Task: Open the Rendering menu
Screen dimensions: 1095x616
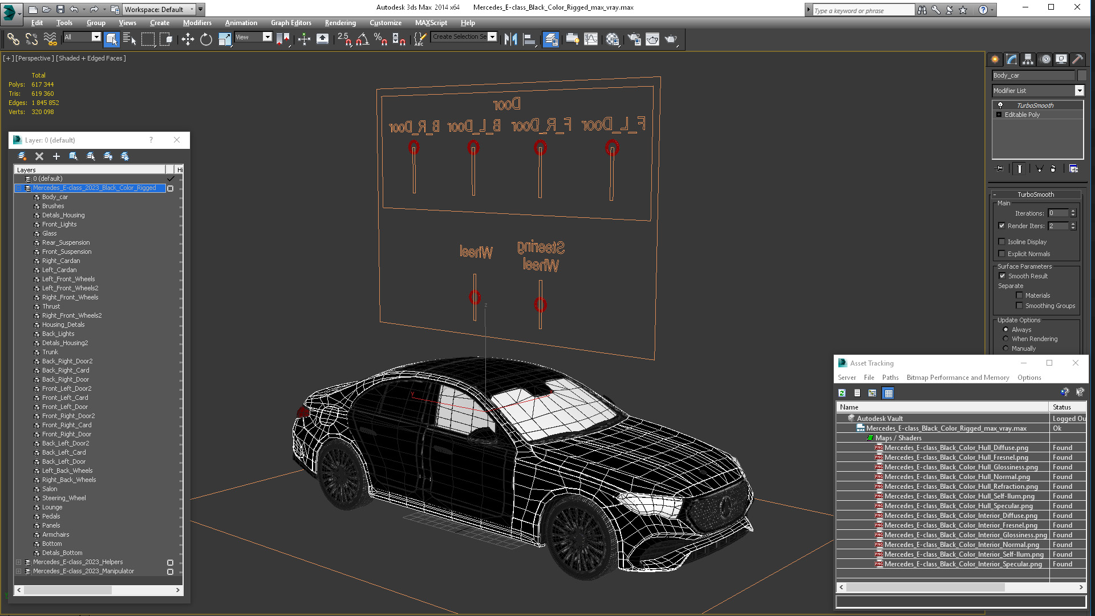Action: tap(340, 23)
